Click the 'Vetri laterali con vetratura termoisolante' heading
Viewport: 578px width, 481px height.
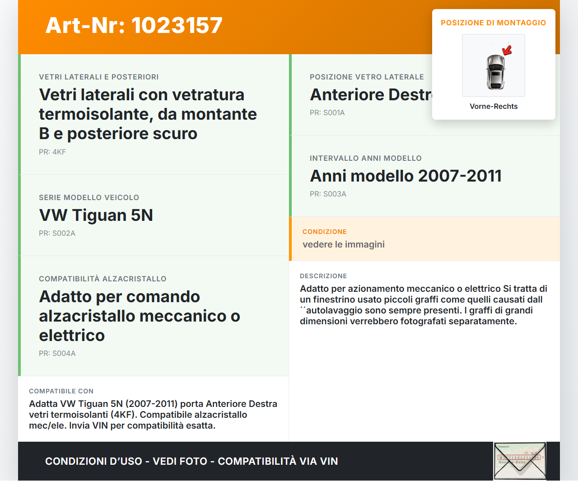(148, 114)
